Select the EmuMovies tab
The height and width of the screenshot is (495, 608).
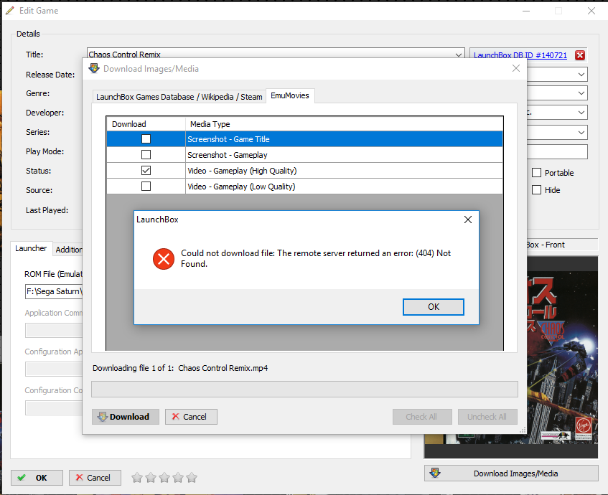coord(290,95)
